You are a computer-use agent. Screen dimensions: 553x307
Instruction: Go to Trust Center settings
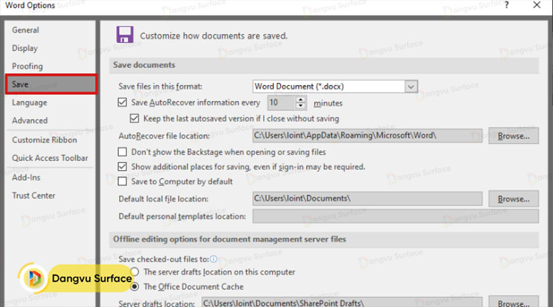[x=34, y=195]
